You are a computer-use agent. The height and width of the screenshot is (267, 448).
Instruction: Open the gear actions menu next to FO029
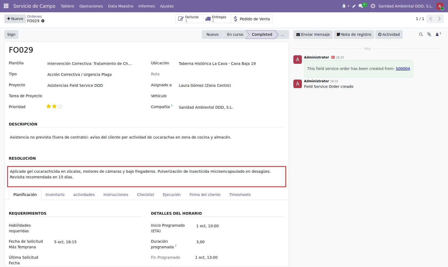[43, 21]
